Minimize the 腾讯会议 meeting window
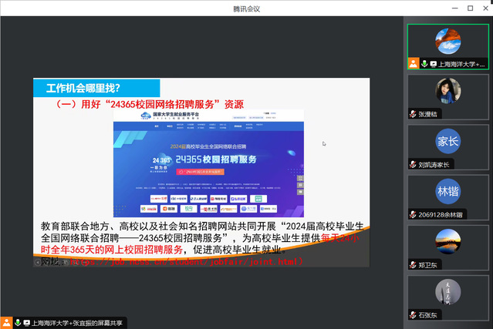 click(454, 8)
